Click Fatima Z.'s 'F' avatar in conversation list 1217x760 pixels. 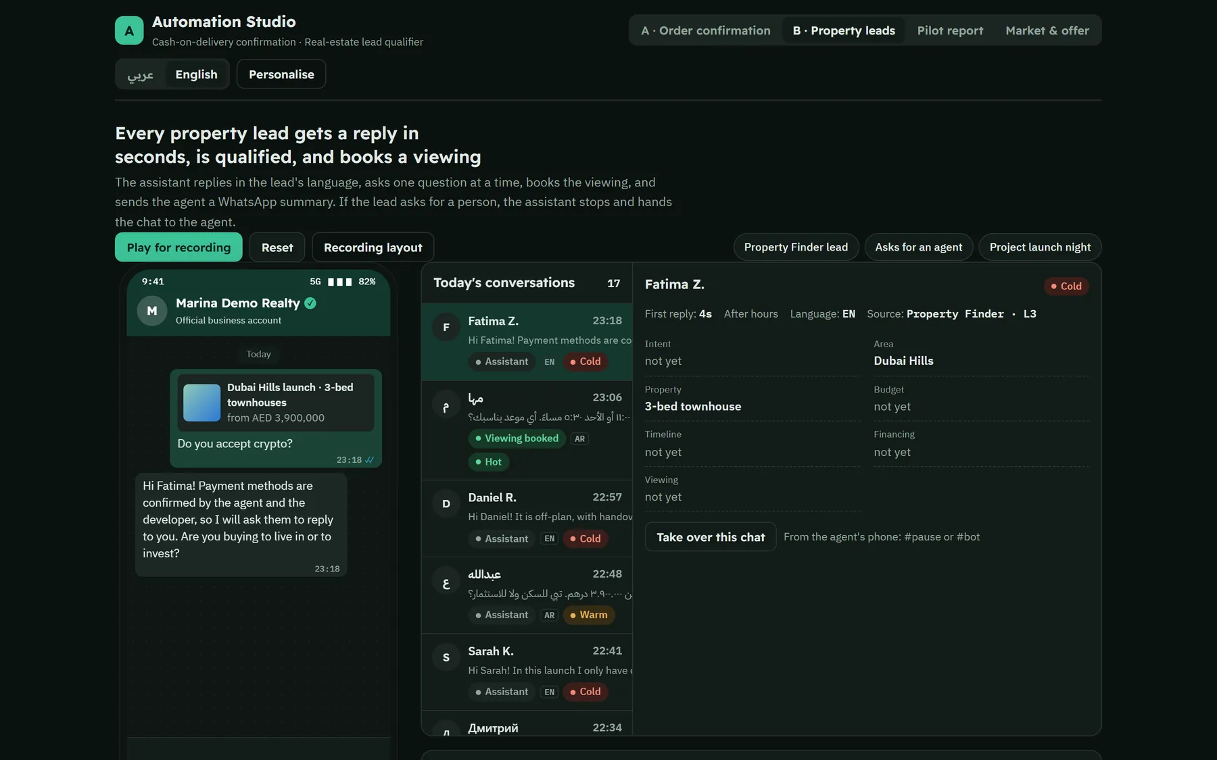[446, 328]
